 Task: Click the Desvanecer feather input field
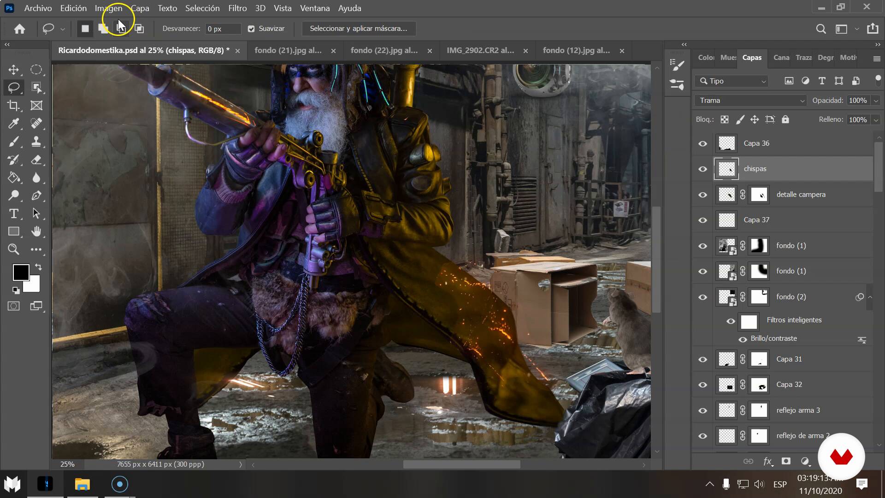223,29
